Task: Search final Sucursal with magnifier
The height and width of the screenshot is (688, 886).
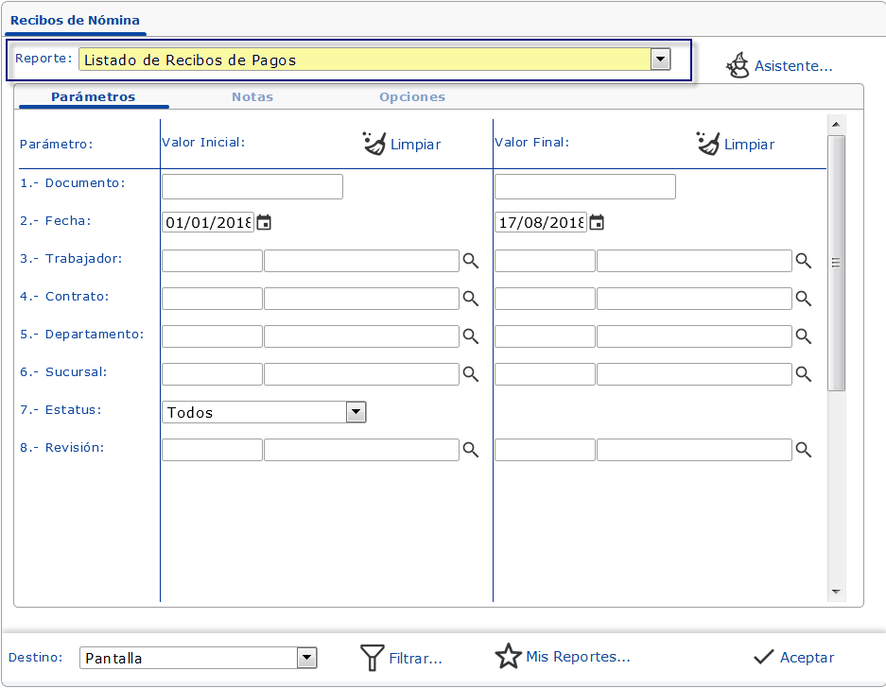Action: [804, 374]
